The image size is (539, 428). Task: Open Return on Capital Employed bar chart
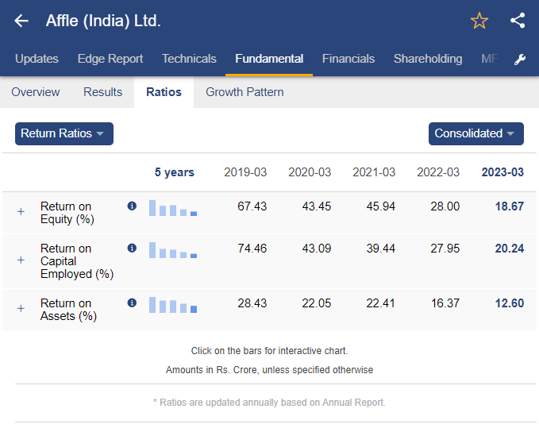tap(173, 250)
